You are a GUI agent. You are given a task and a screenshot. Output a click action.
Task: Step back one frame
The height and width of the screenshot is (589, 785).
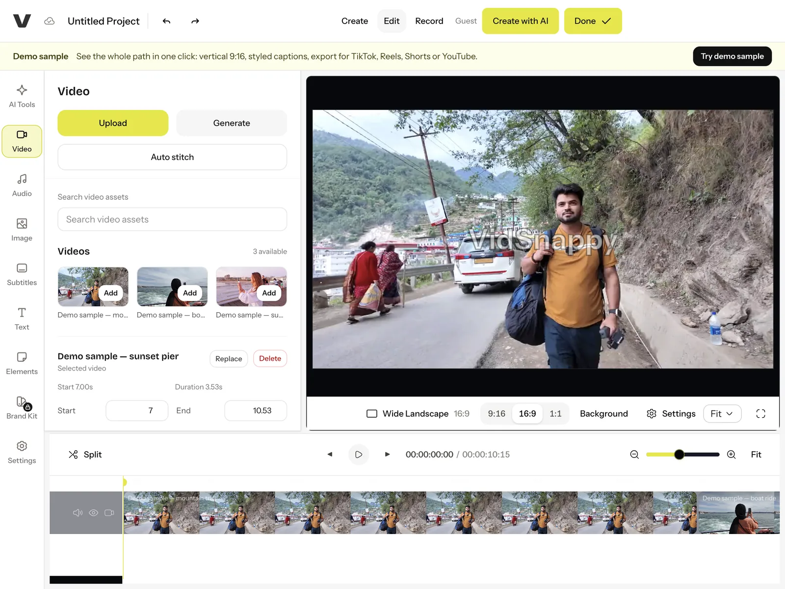330,455
